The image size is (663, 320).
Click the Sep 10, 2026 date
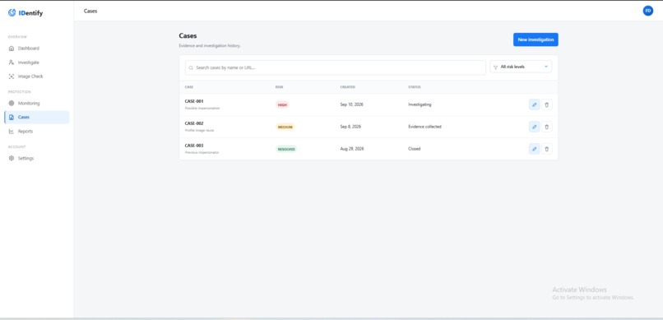tap(351, 104)
